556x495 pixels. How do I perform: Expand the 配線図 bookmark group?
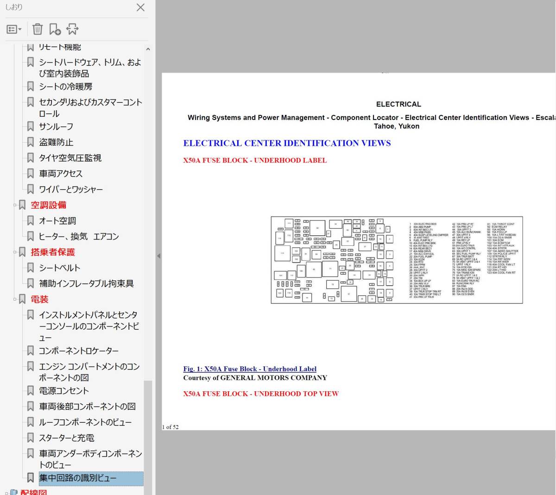pyautogui.click(x=6, y=492)
